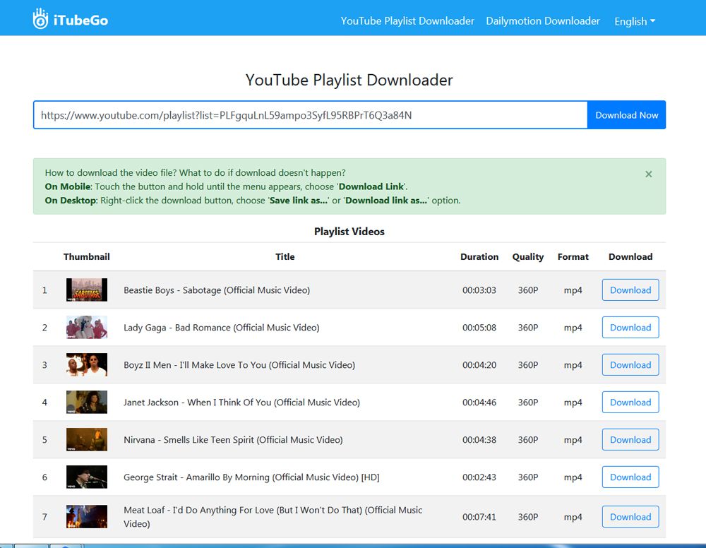Click duration value 00:04:20
This screenshot has height=548, width=706.
coord(479,364)
